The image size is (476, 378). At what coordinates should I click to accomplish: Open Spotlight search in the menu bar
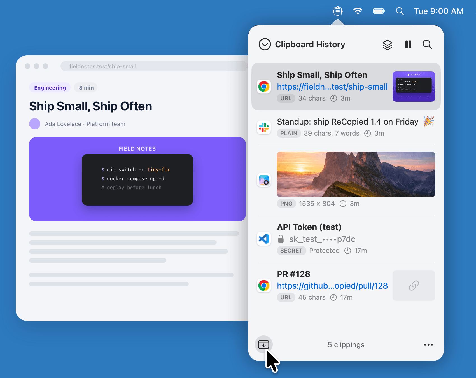coord(400,11)
